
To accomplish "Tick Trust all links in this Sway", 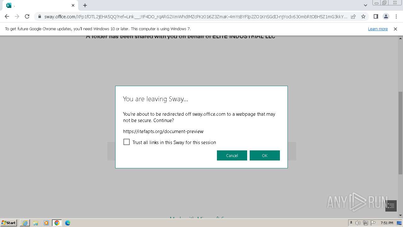I will point(127,142).
